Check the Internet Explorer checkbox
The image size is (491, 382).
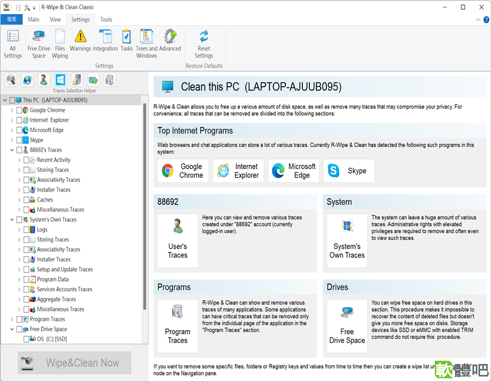(19, 120)
